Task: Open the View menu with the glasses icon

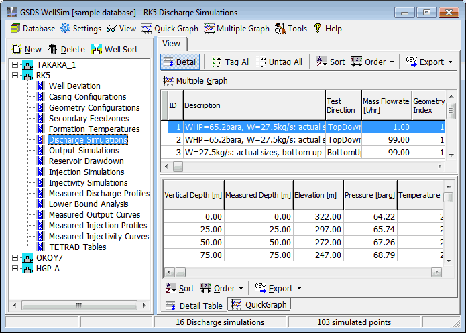Action: [x=121, y=29]
